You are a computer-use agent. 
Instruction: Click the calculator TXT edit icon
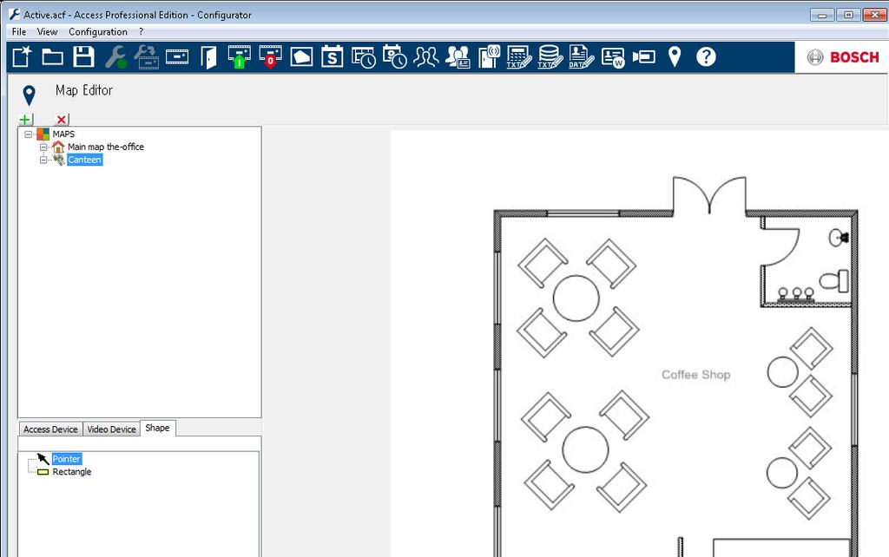tap(519, 56)
